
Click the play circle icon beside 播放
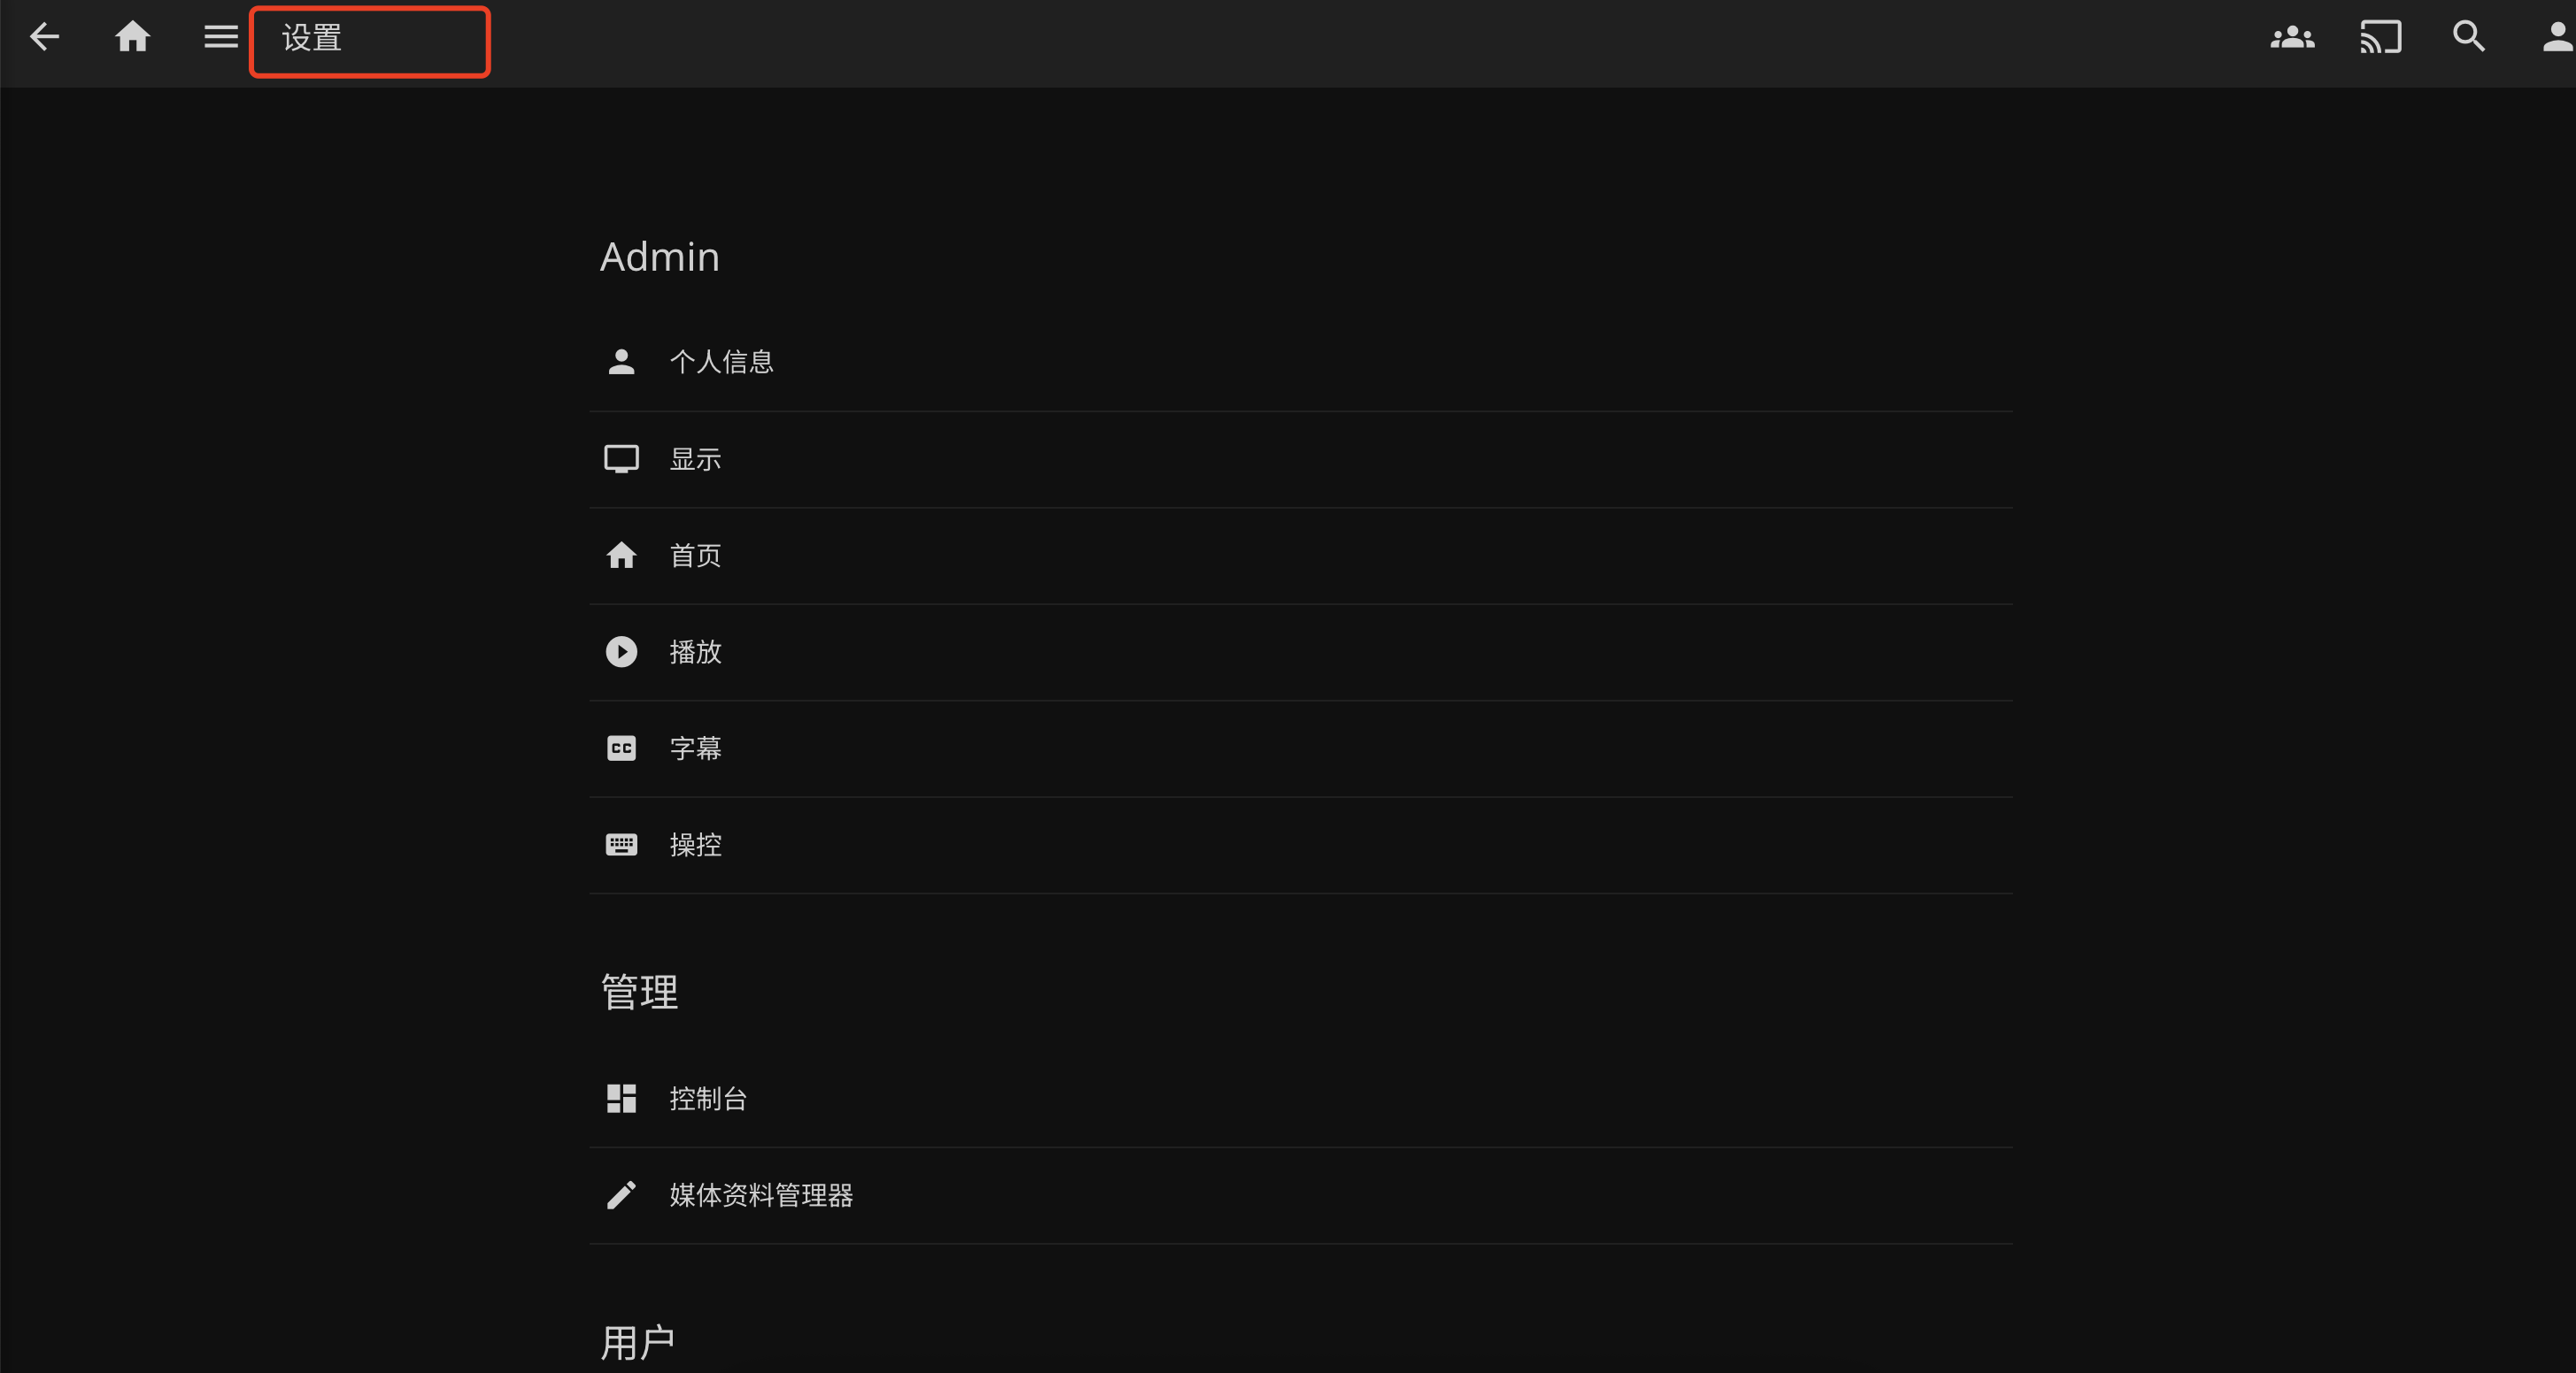coord(621,651)
